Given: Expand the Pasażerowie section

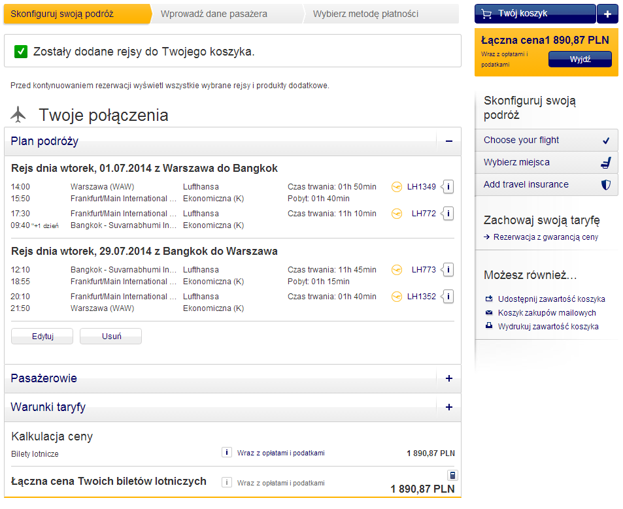Looking at the screenshot, I should pos(449,378).
